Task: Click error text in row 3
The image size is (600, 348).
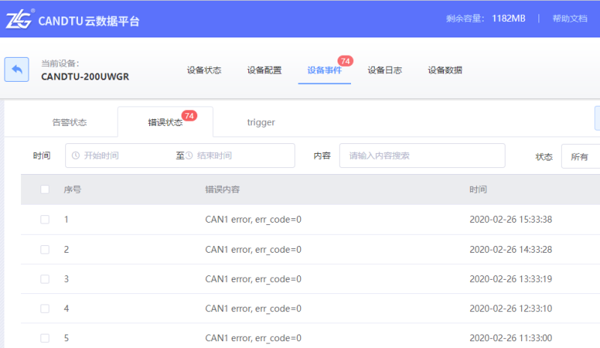Action: 253,279
